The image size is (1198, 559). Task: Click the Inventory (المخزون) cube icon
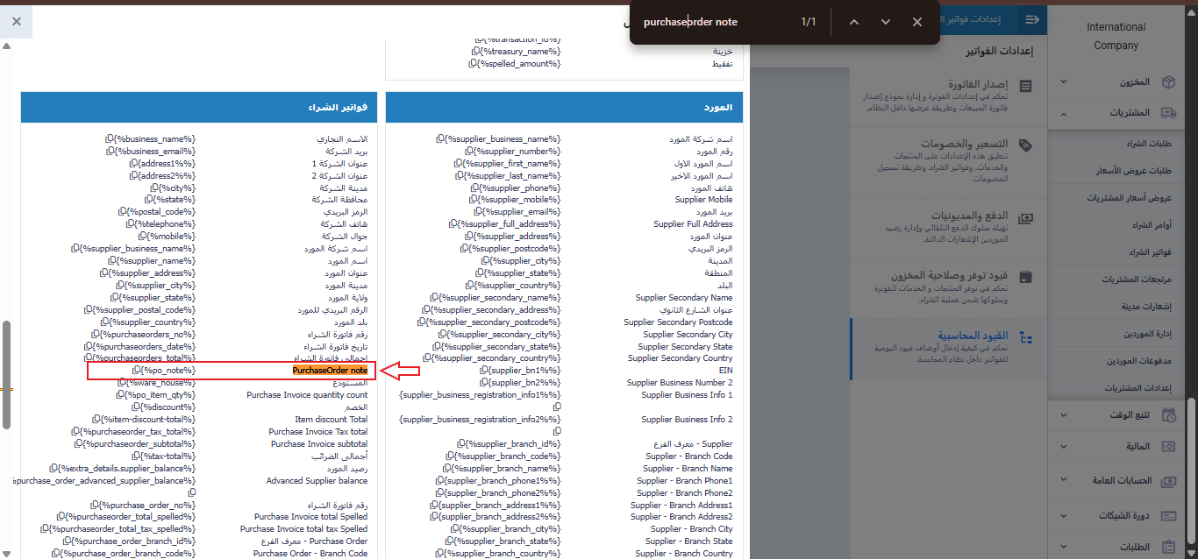coord(1168,81)
